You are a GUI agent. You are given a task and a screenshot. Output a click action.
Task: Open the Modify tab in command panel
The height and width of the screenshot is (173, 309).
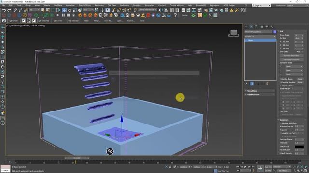251,27
